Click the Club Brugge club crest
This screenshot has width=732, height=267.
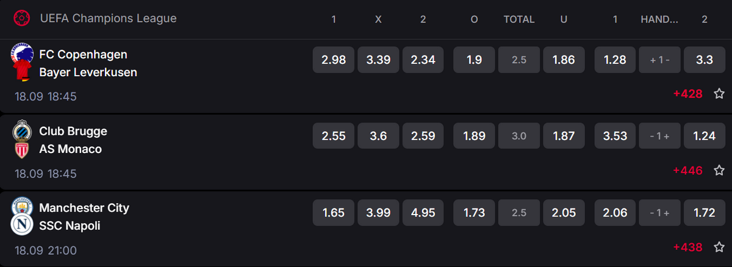[23, 130]
